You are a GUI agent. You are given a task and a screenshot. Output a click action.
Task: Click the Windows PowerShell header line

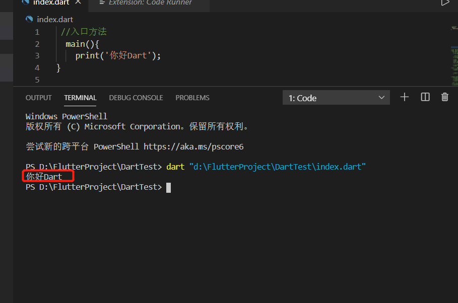(67, 116)
